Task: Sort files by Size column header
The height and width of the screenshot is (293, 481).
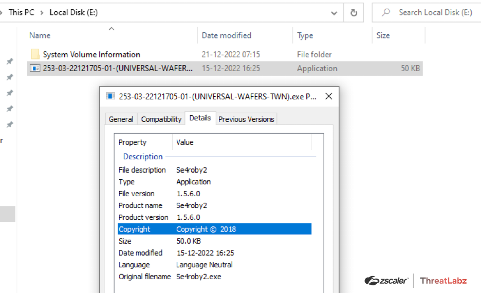Action: (x=383, y=35)
